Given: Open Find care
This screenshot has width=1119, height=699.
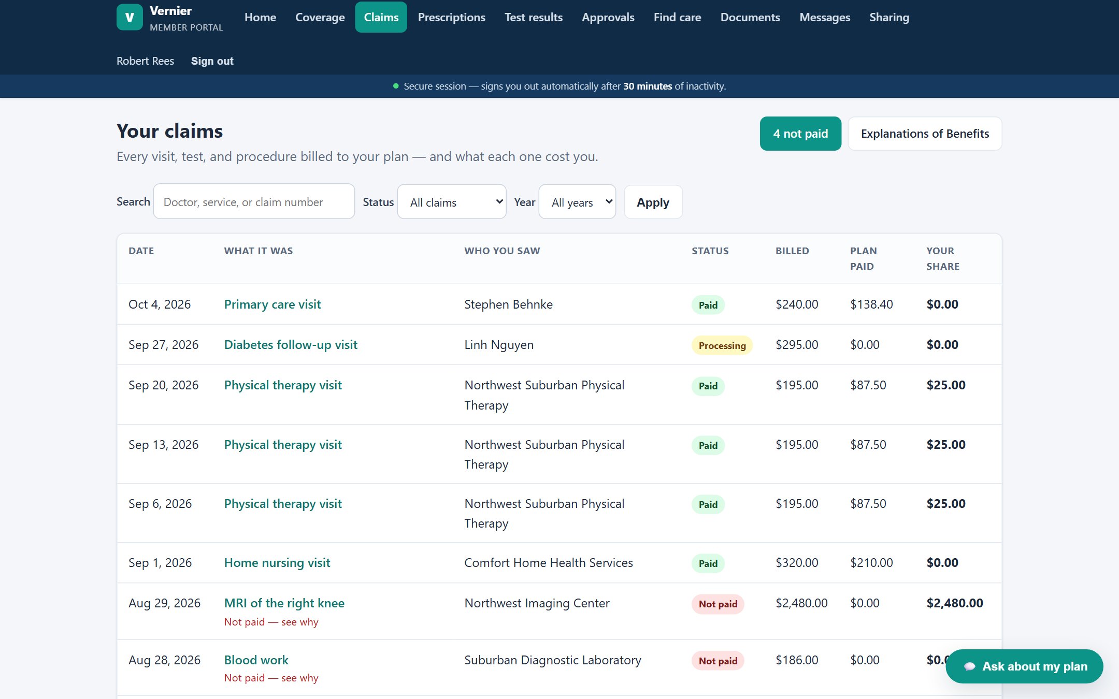Looking at the screenshot, I should [678, 17].
